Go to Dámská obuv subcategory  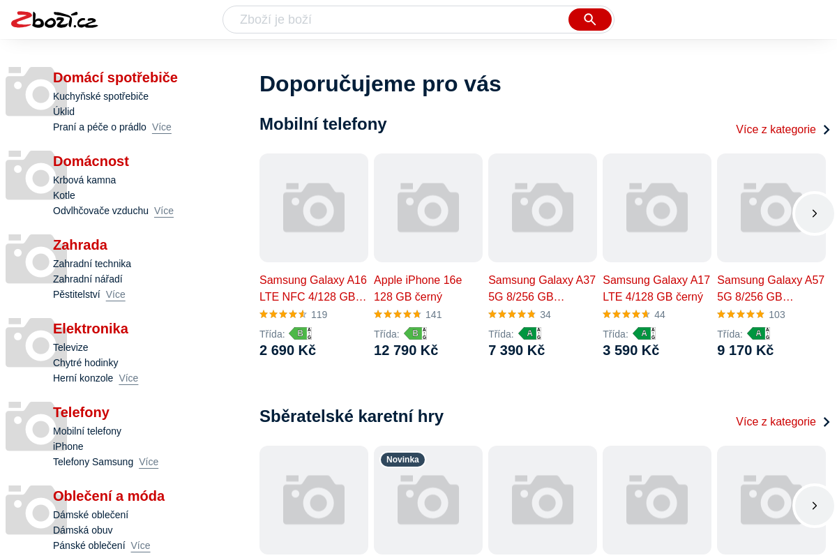pyautogui.click(x=83, y=530)
